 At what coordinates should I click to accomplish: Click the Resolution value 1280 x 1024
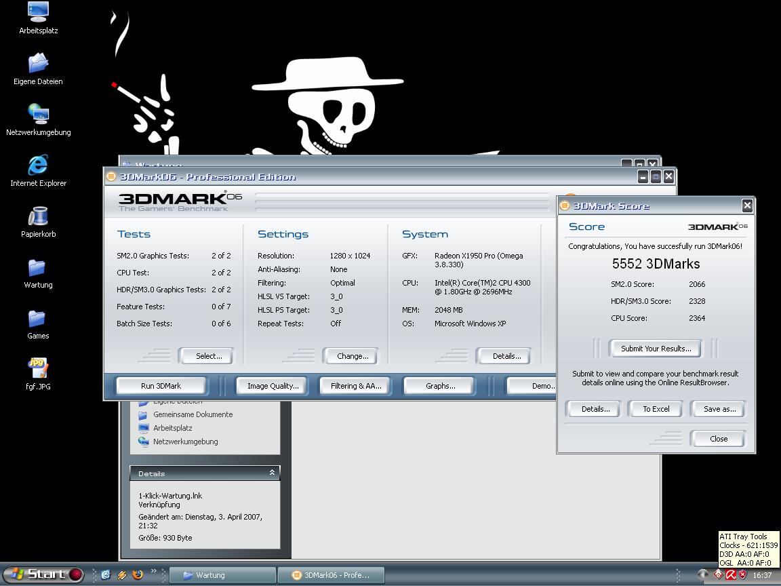click(350, 256)
